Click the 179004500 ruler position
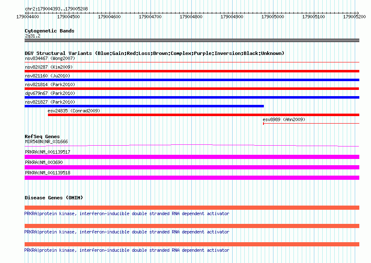Screen dimensions: 371x263 coord(69,17)
